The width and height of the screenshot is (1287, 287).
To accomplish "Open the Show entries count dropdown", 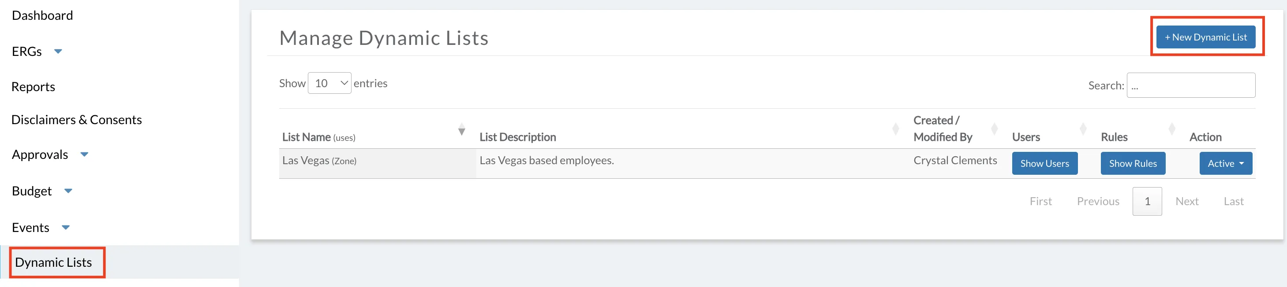I will click(330, 83).
